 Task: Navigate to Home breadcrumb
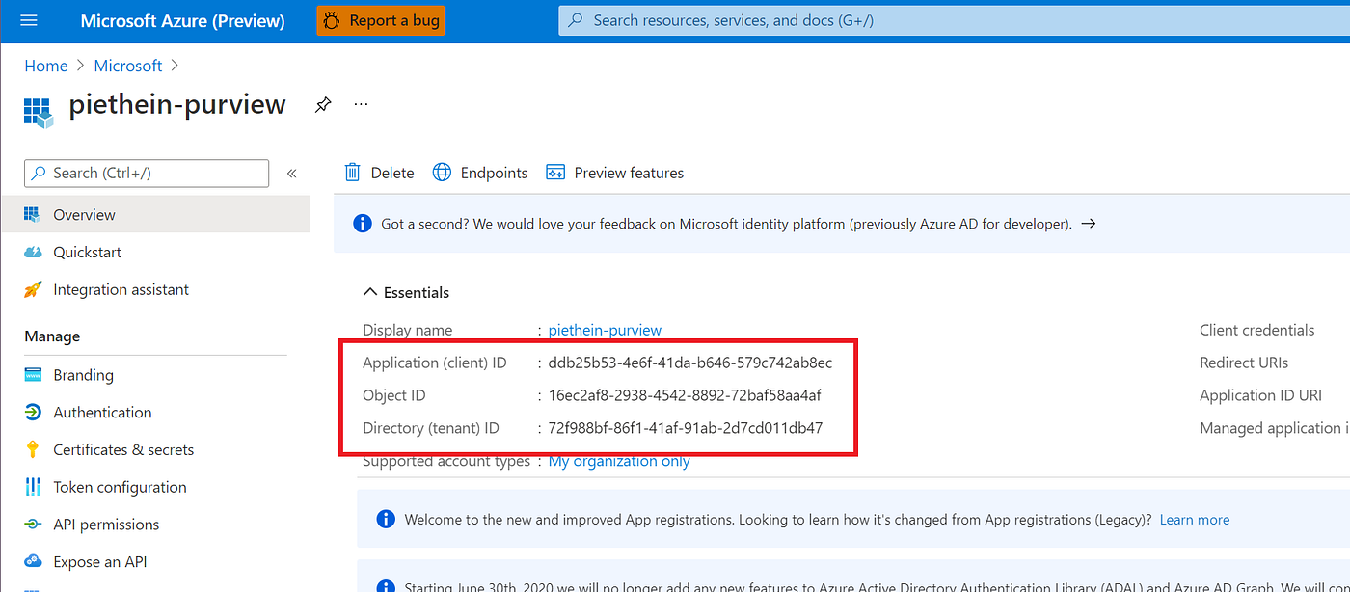(x=46, y=66)
